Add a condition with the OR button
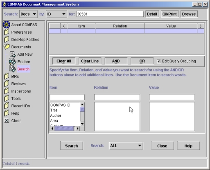This screenshot has height=170, width=210. pos(142,61)
